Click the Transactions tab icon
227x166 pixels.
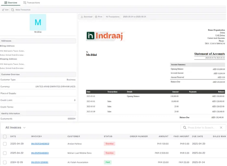(25, 3)
